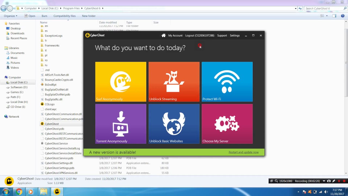
Task: Open recorder options dropdown arrow
Action: (324, 181)
